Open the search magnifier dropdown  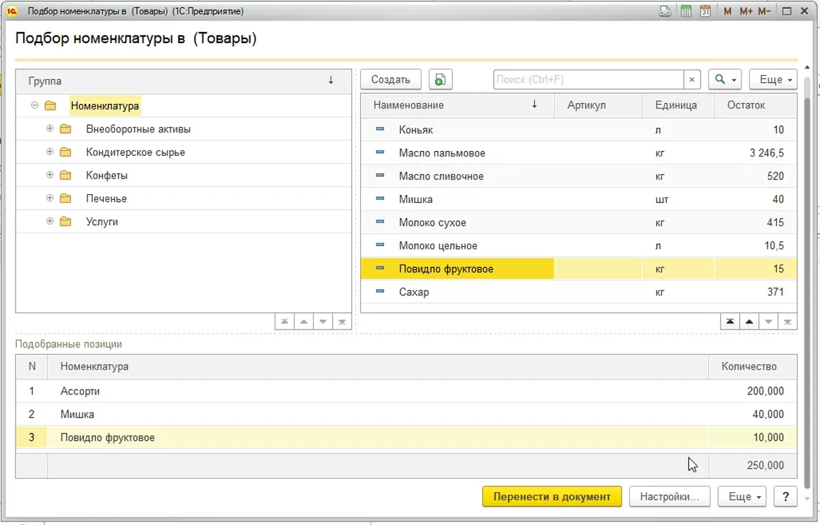pos(725,80)
